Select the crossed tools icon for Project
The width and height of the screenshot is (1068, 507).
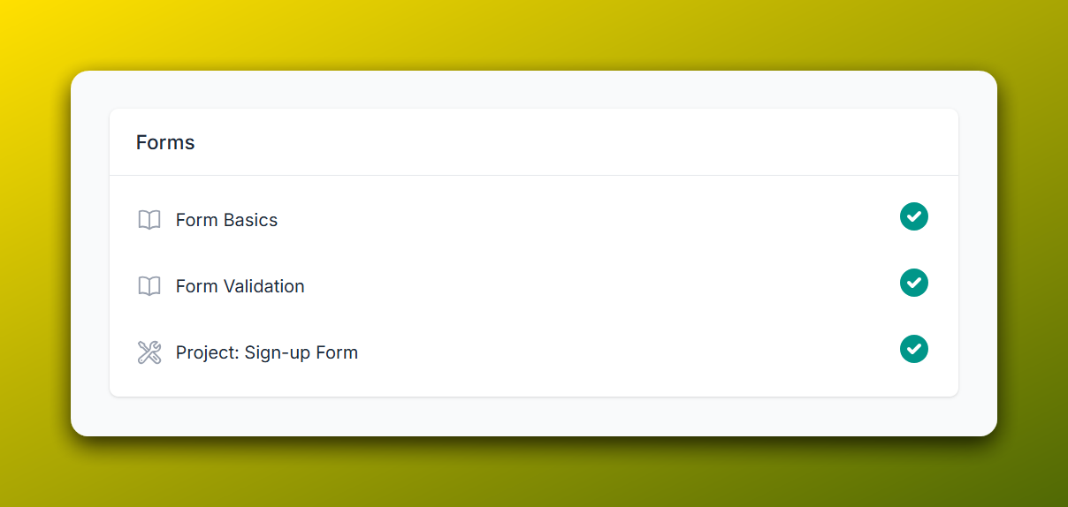click(149, 352)
